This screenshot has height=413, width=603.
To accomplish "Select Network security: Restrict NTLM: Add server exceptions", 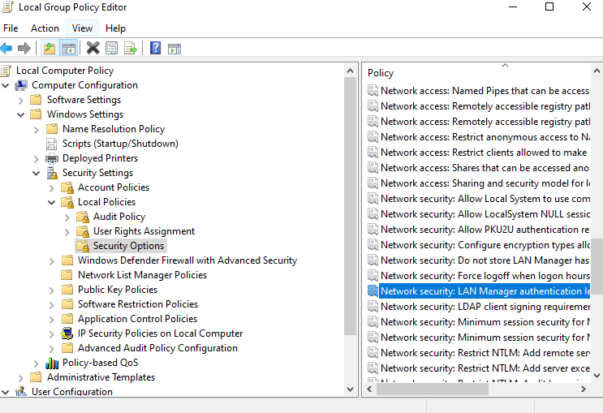I will pyautogui.click(x=485, y=368).
